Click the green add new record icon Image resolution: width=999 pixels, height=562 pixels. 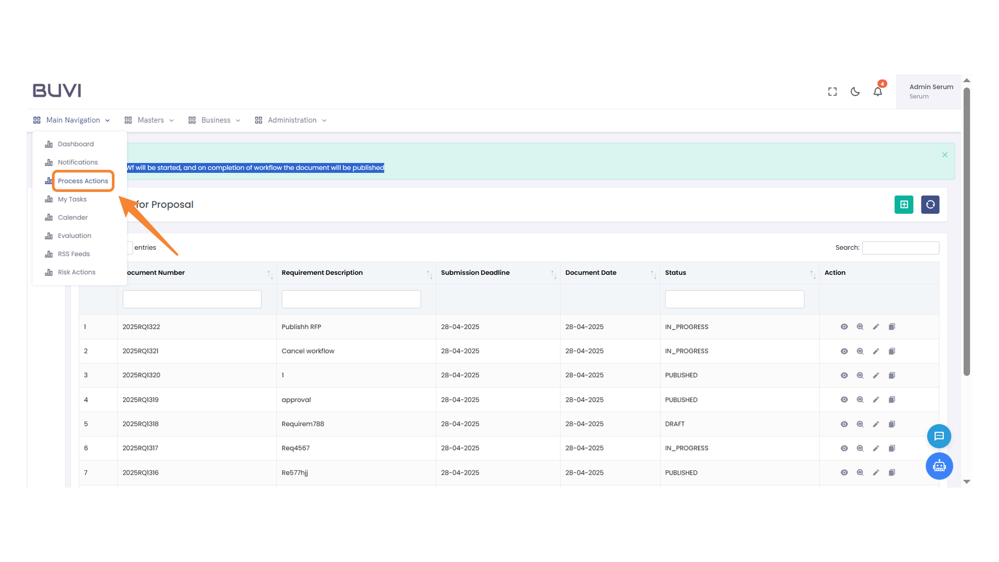[904, 205]
